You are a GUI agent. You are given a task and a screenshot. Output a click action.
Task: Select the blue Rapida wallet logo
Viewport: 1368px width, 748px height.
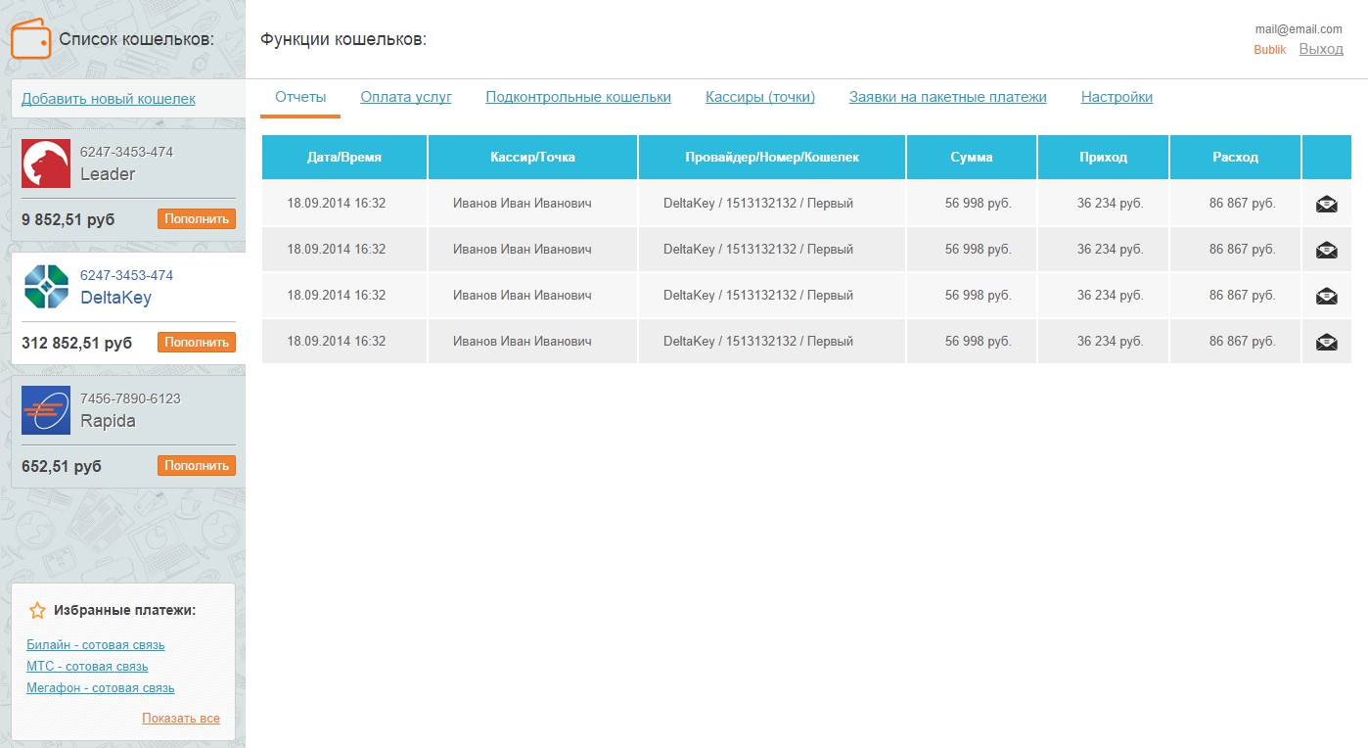[x=46, y=410]
